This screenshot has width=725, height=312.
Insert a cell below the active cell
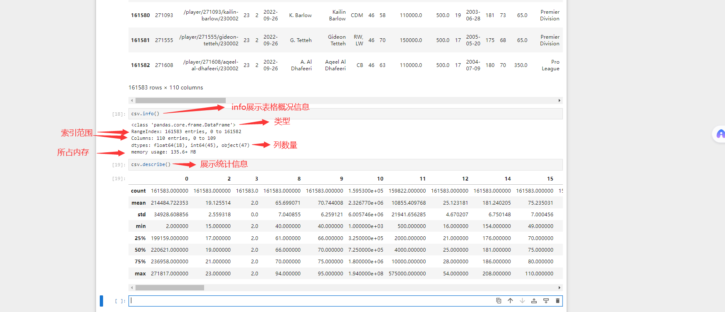click(546, 301)
